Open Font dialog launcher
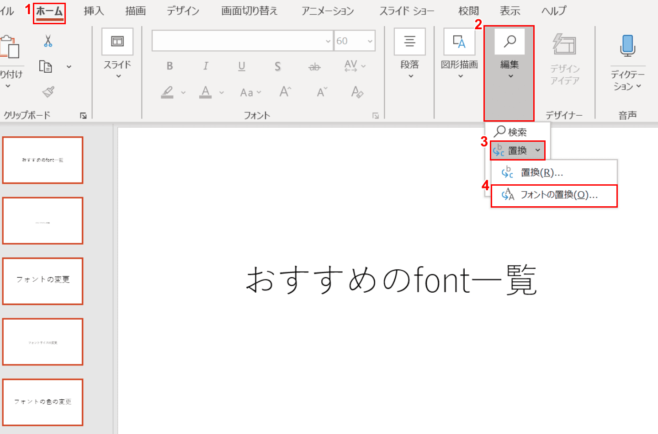Viewport: 658px width, 434px height. pyautogui.click(x=376, y=116)
